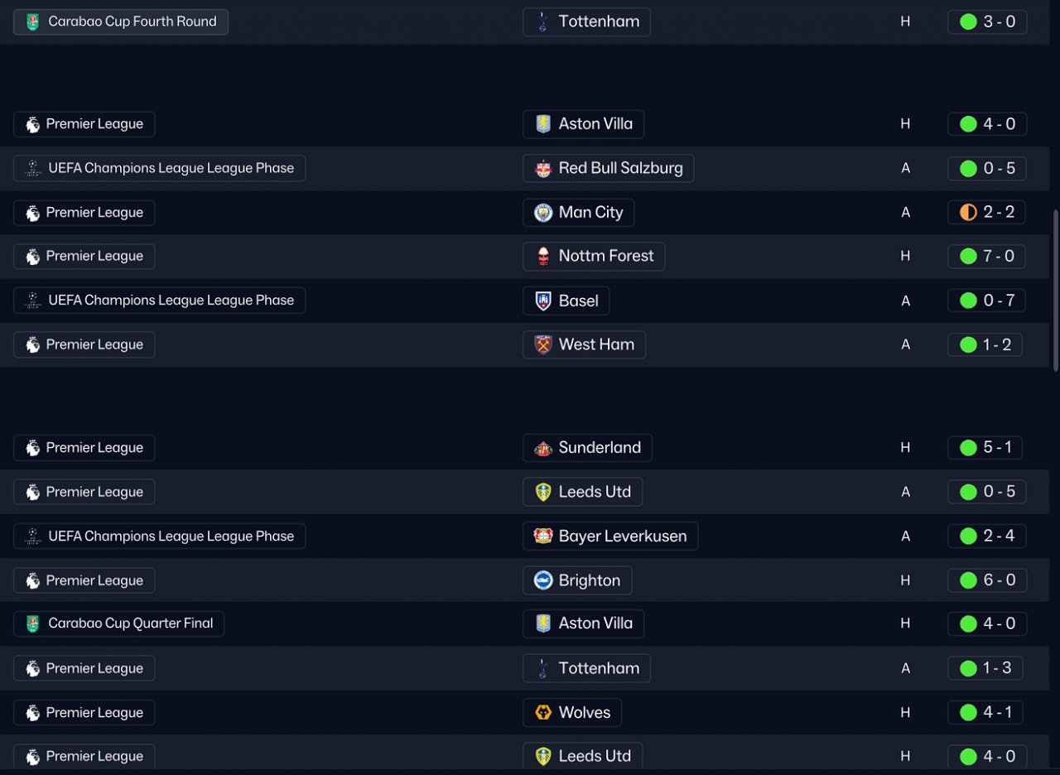Viewport: 1060px width, 775px height.
Task: Open the Carabao Cup Quarter Final competition
Action: (x=119, y=623)
